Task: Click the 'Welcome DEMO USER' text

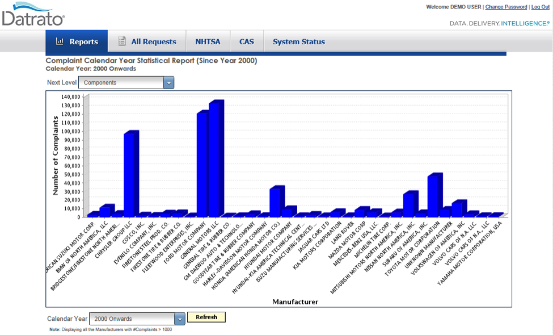Action: click(x=454, y=7)
